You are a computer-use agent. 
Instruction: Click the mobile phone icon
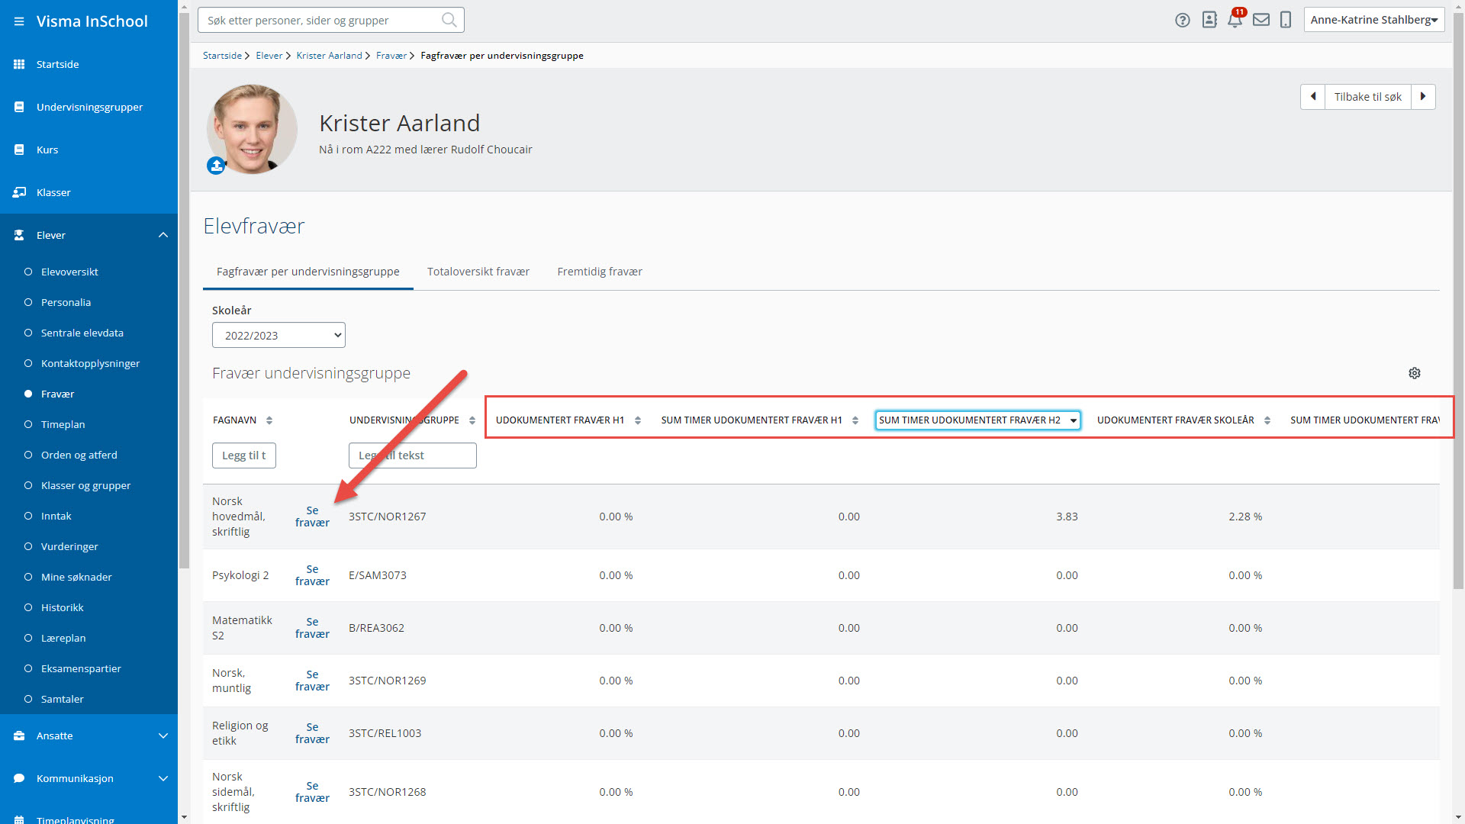pos(1286,21)
